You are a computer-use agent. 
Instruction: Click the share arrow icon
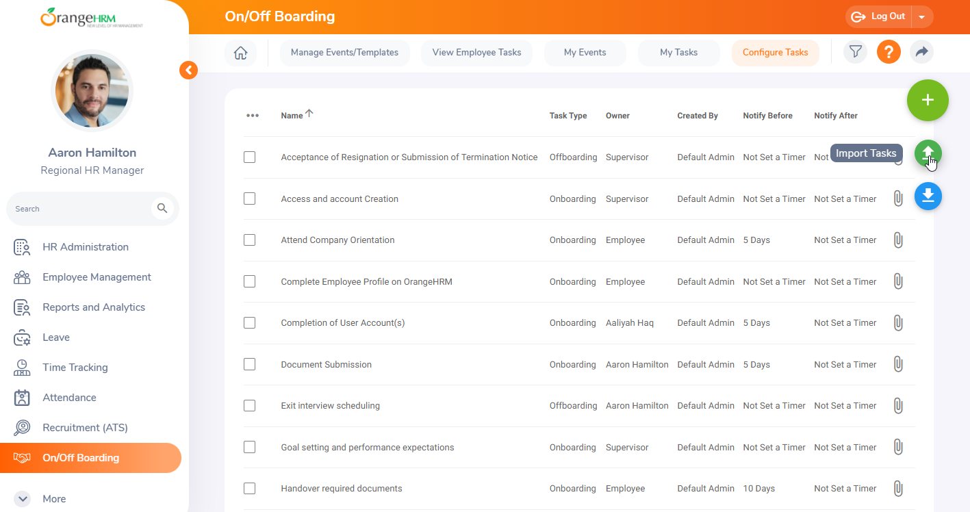coord(921,52)
